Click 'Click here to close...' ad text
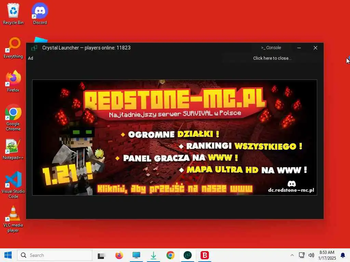This screenshot has height=262, width=350. coord(272,58)
